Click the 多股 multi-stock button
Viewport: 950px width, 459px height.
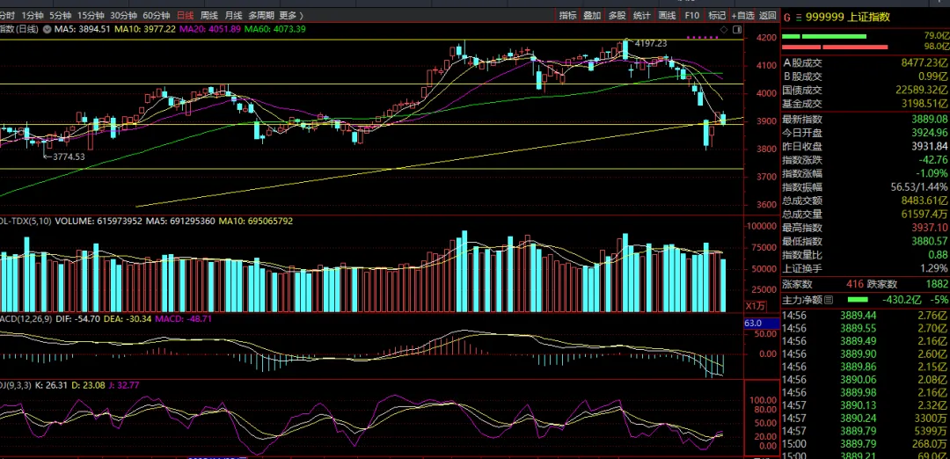(x=617, y=16)
